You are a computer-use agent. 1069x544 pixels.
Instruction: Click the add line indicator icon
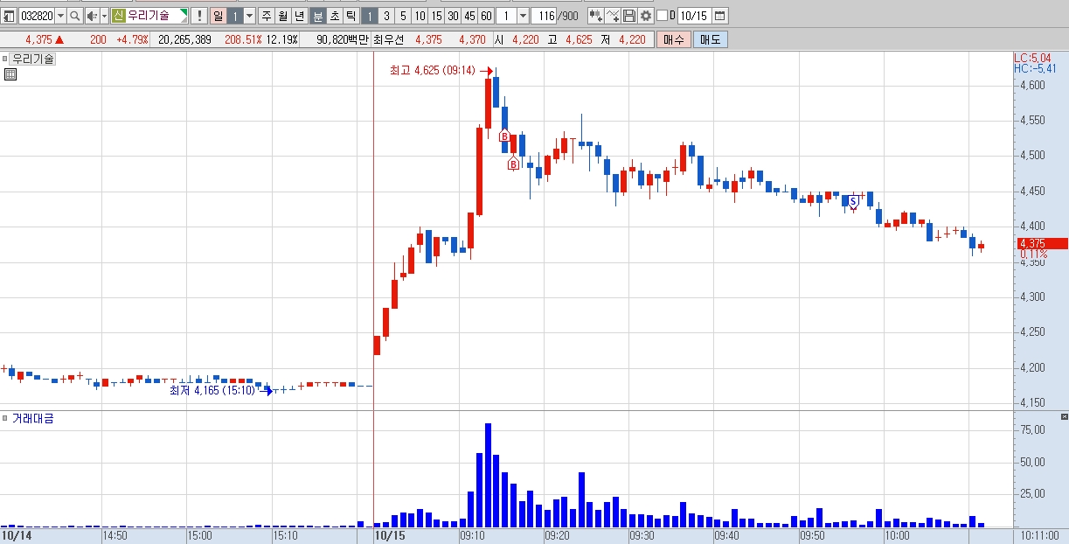pyautogui.click(x=613, y=16)
